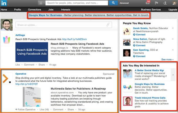Open the search category dropdown beside search box
Screen dimensions: 178x113
tap(41, 3)
